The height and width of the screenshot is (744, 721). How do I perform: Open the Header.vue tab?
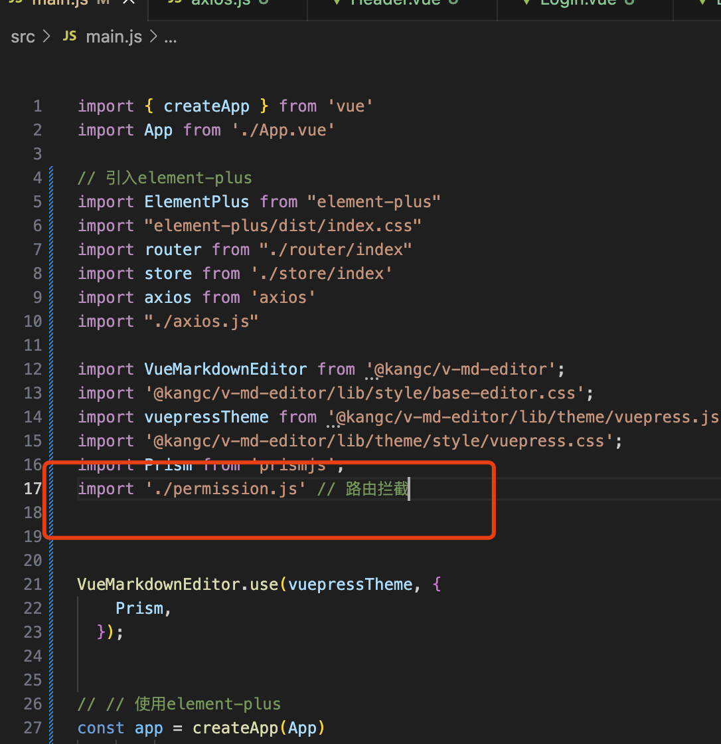click(395, 2)
